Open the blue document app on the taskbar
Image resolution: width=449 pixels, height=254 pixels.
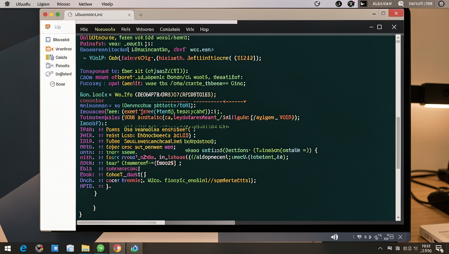55,248
